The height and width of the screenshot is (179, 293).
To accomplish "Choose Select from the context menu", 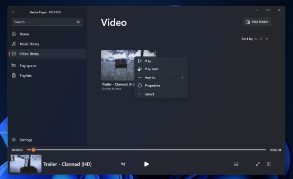I will (161, 94).
